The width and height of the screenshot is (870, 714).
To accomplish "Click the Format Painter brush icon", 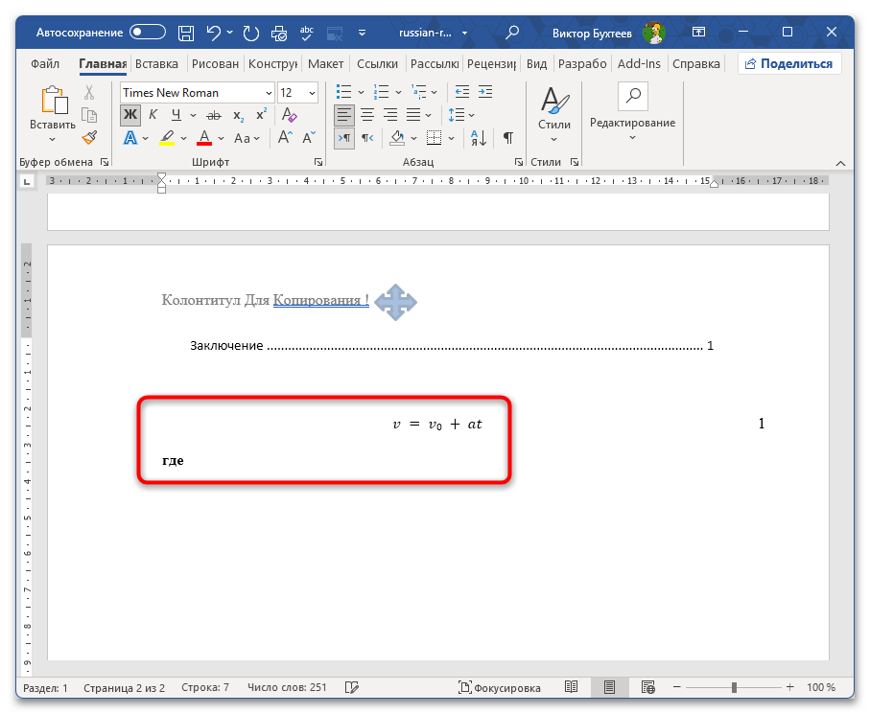I will [89, 137].
